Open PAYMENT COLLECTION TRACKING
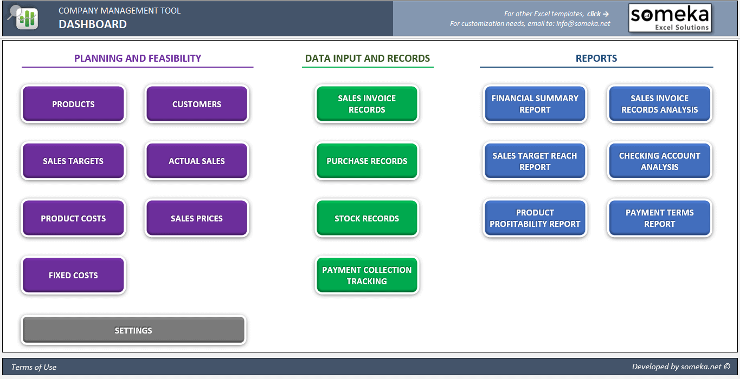Screen dimensions: 740x379 click(x=366, y=275)
